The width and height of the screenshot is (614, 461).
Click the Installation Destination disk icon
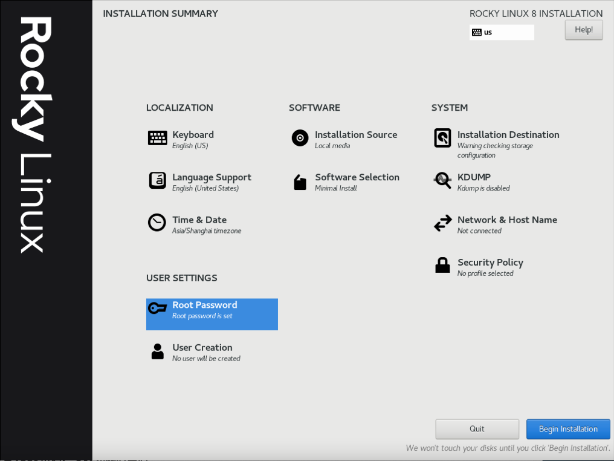tap(442, 138)
